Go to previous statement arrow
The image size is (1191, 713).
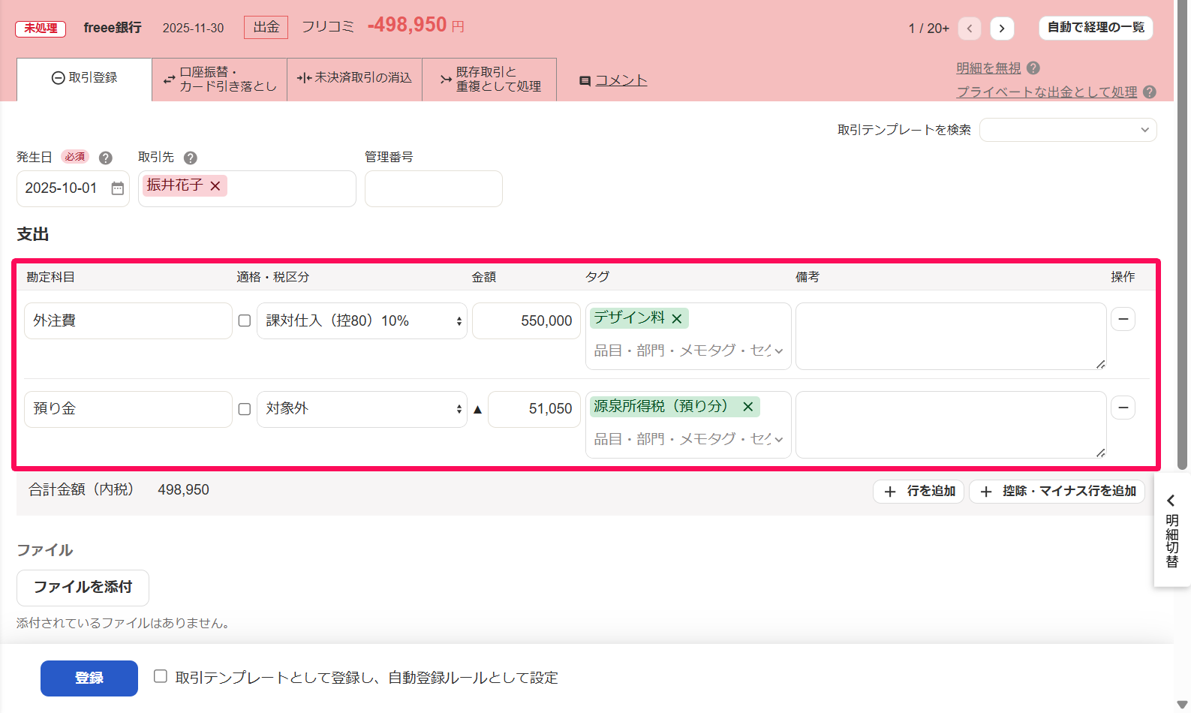coord(970,29)
